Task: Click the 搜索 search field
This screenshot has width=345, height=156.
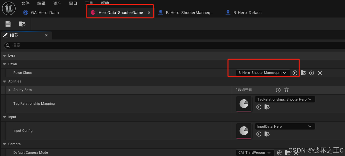Action: 175,46
